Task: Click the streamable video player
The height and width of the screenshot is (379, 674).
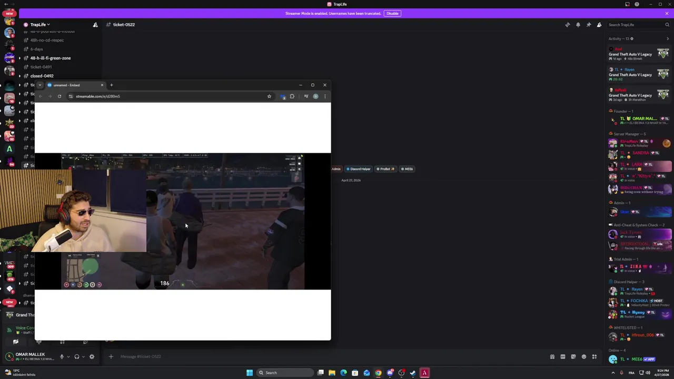Action: [183, 221]
